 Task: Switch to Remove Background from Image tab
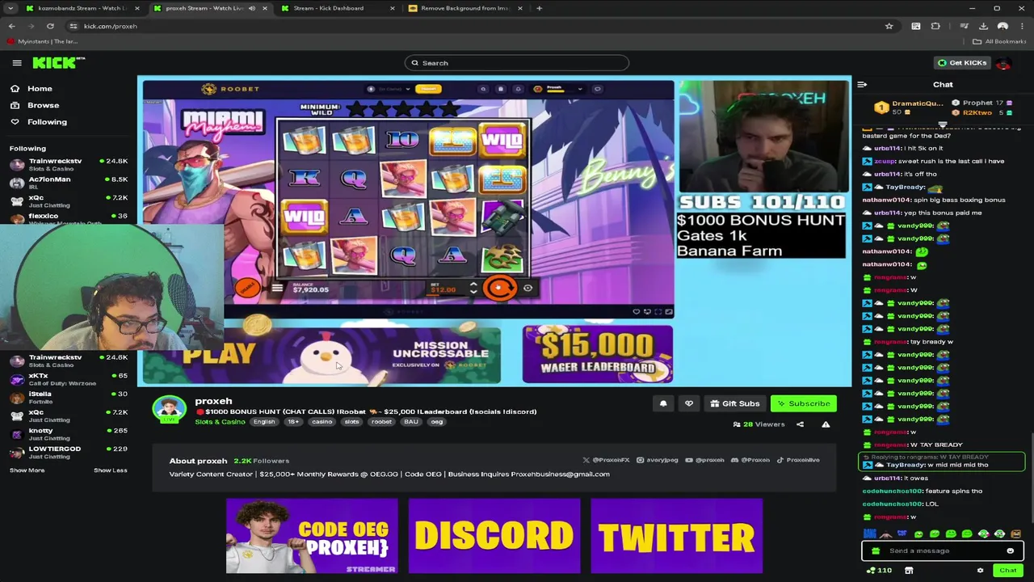(464, 8)
